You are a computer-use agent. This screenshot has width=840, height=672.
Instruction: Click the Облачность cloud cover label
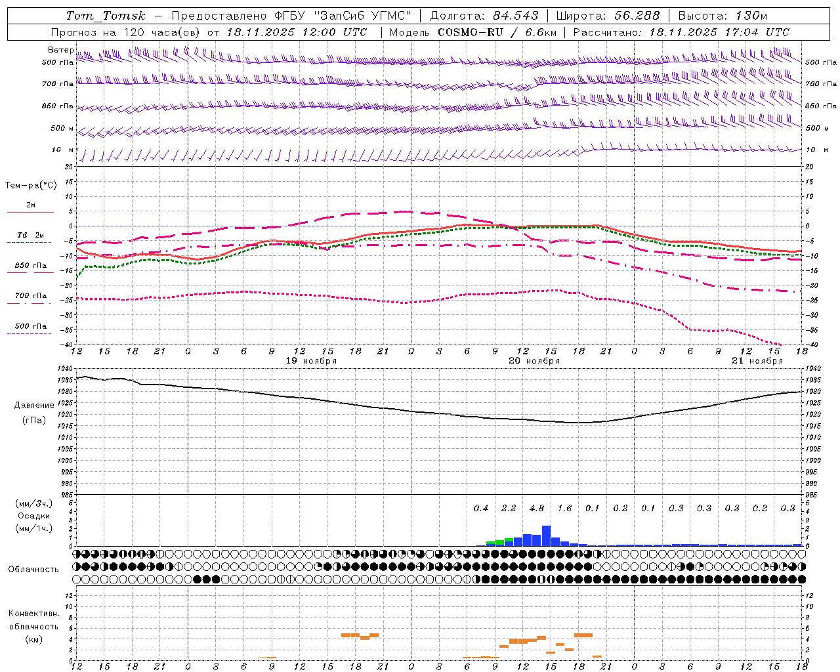click(x=33, y=570)
